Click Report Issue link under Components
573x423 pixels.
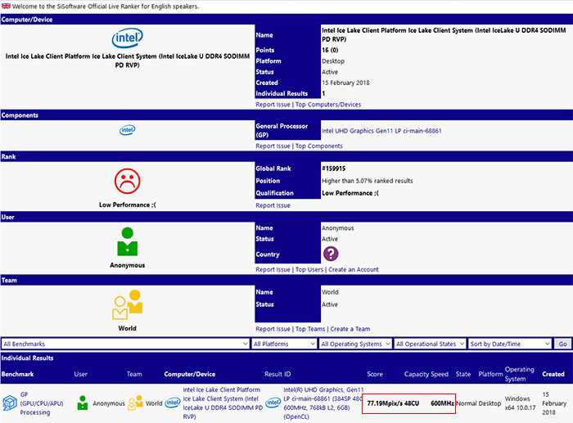pos(273,146)
